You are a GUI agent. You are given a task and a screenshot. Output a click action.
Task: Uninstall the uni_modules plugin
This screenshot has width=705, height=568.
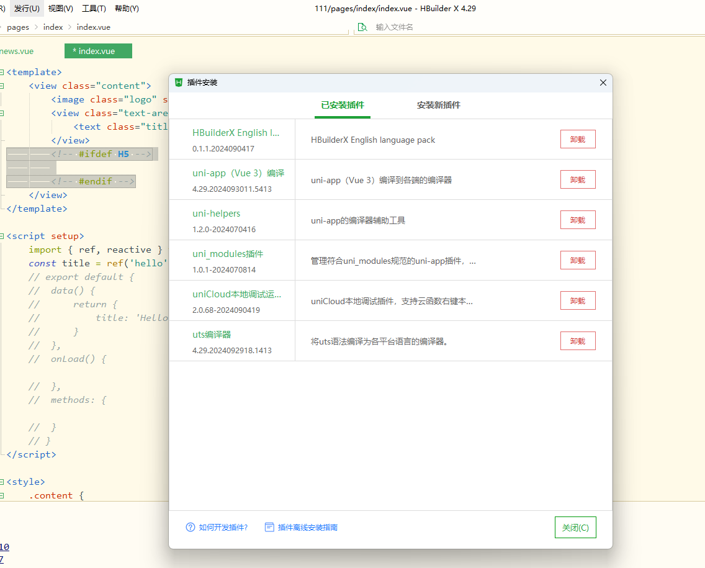[578, 260]
